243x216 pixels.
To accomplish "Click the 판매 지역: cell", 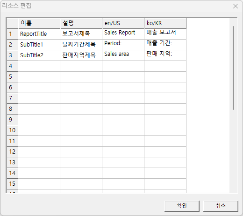I will (165, 55).
